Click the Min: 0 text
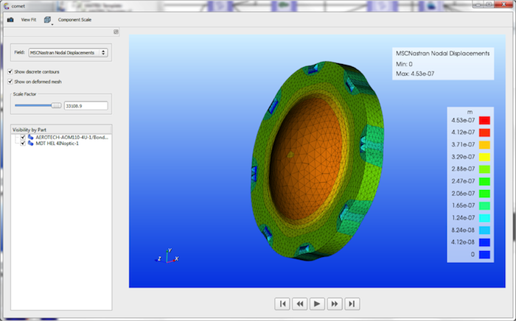 click(404, 64)
